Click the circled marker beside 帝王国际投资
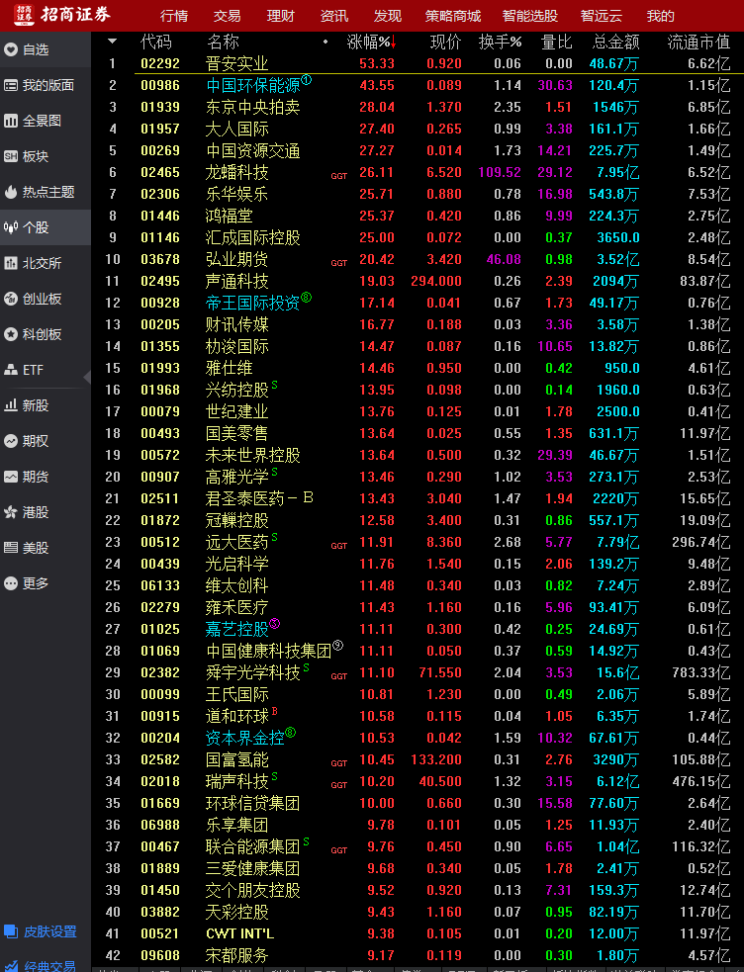 [x=307, y=298]
